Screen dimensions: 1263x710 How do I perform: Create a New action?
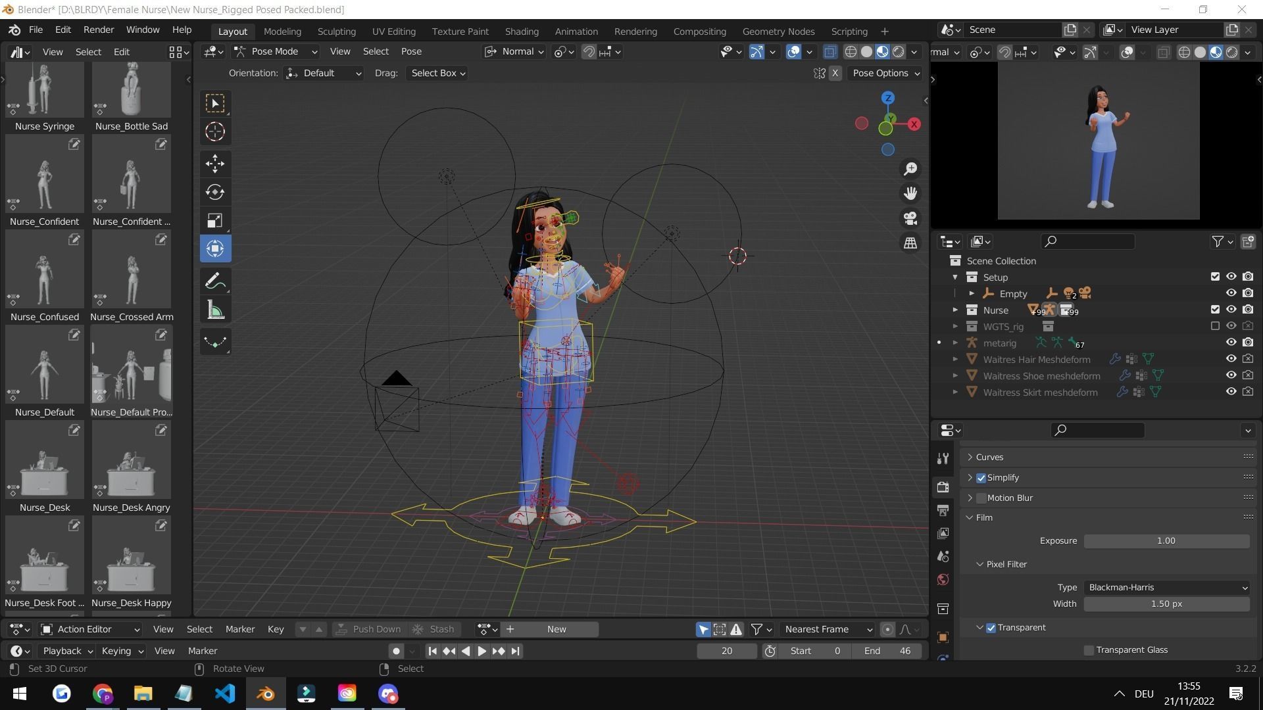557,629
